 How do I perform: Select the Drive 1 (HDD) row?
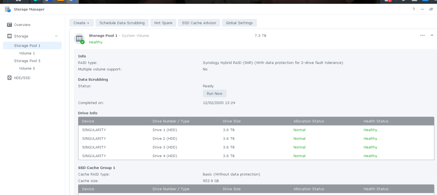pos(256,130)
